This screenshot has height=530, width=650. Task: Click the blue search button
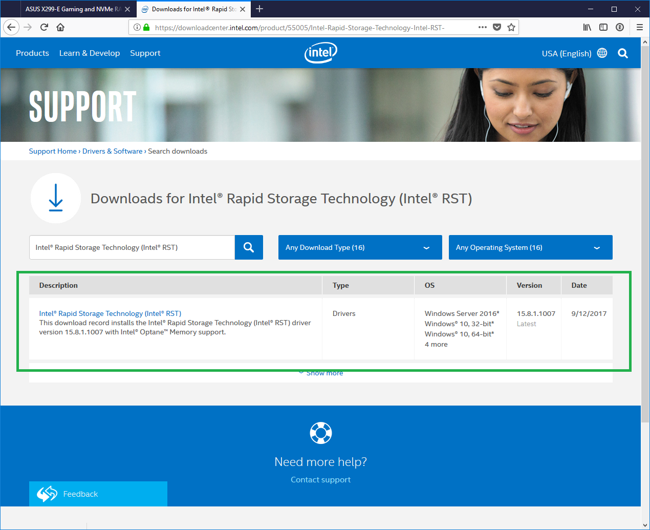tap(249, 247)
